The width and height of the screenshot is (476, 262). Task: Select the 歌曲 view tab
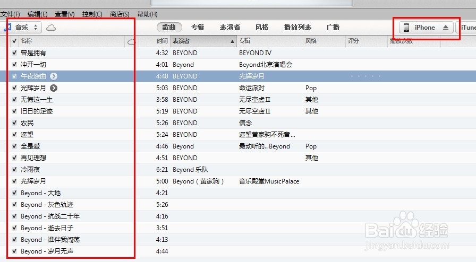click(x=169, y=27)
